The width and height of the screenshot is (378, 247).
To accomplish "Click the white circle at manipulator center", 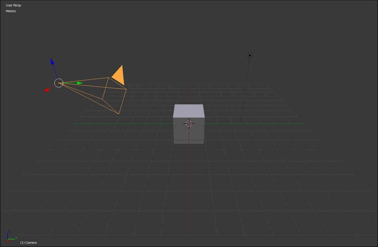I will pyautogui.click(x=59, y=83).
